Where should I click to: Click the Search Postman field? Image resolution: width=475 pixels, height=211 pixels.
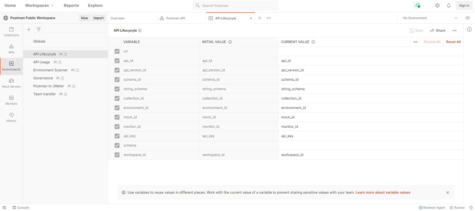point(236,5)
